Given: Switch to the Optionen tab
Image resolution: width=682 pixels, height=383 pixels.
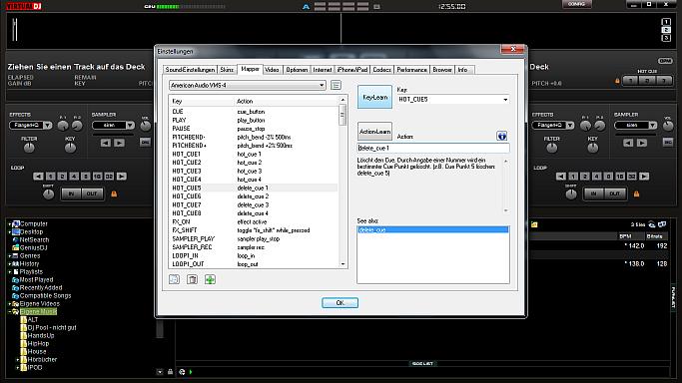Looking at the screenshot, I should (297, 70).
